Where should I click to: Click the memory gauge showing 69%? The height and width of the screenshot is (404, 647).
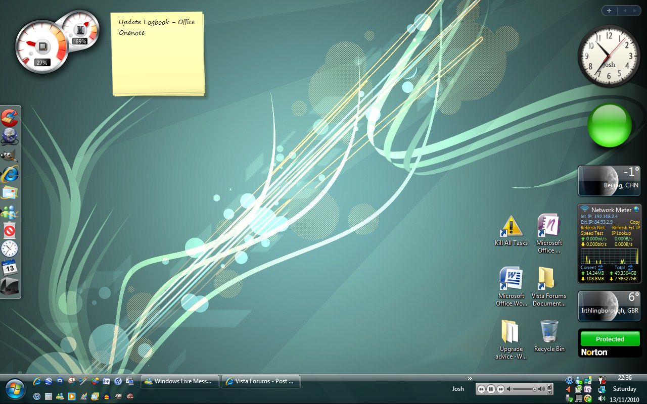80,29
